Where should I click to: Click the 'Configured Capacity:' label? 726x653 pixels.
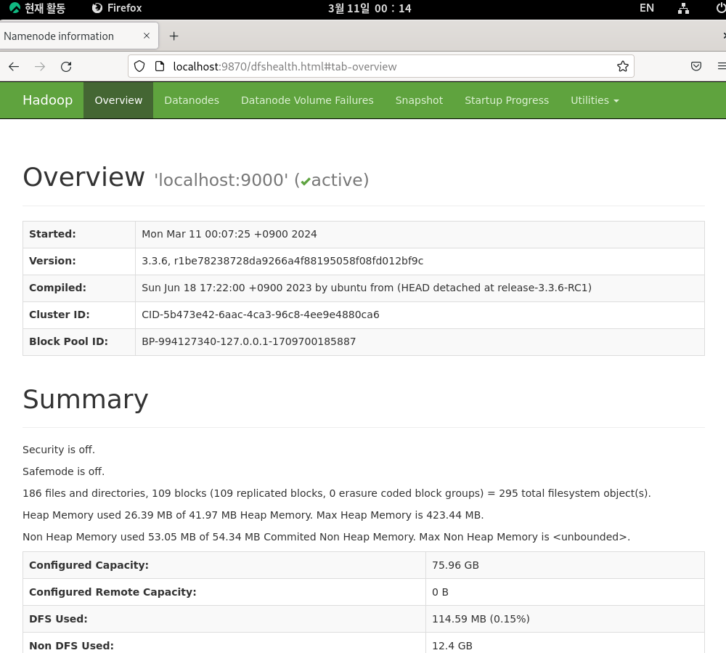(89, 565)
